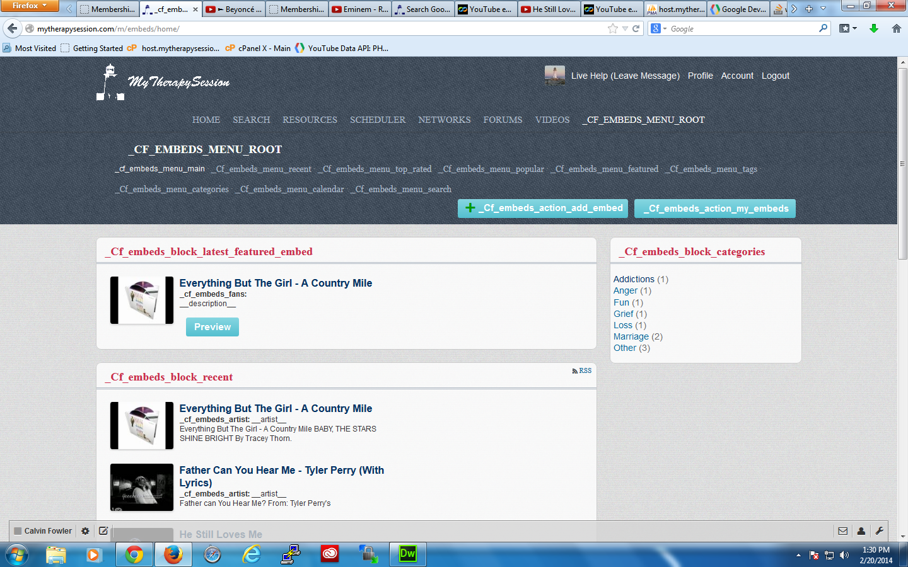Open the Father Can You Hear Me thumbnail

(x=142, y=488)
